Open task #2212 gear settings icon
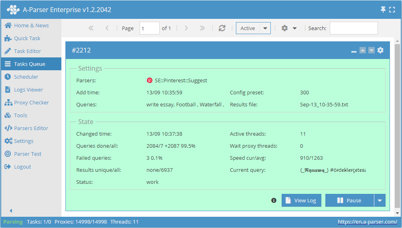The height and width of the screenshot is (228, 402). (x=380, y=50)
